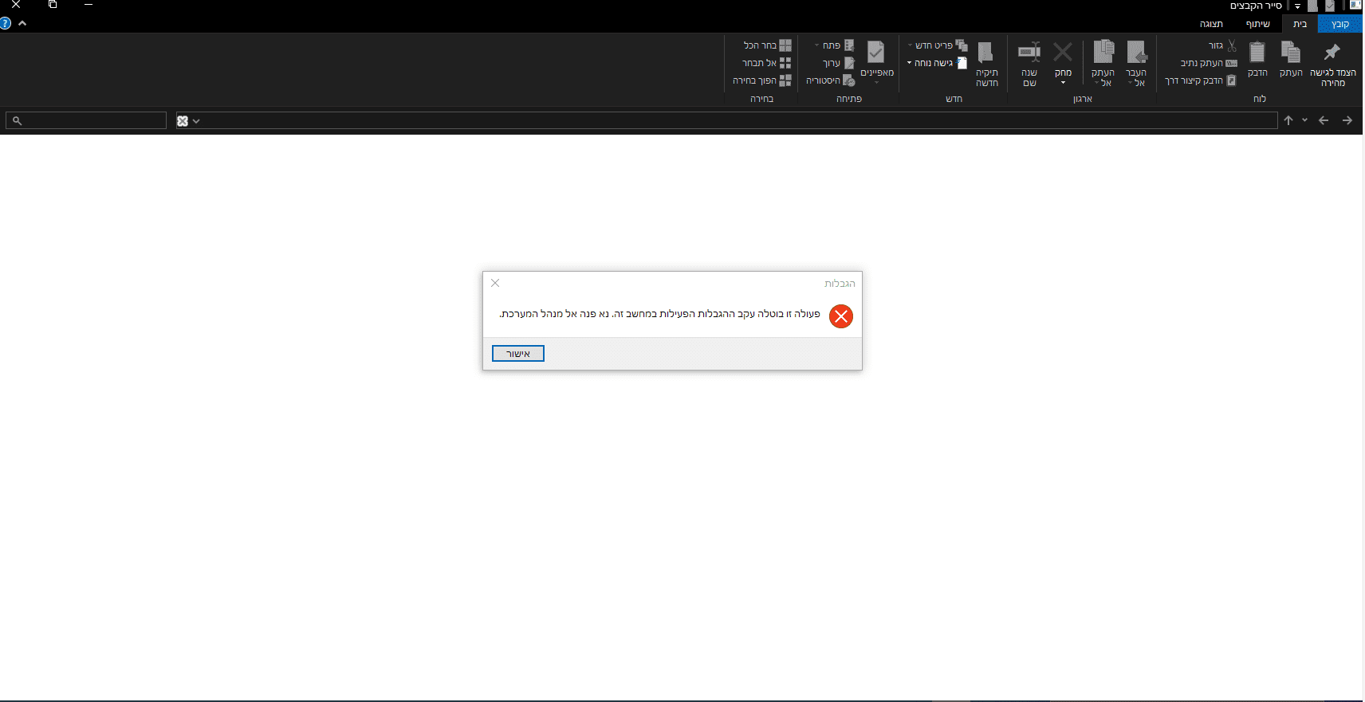The height and width of the screenshot is (702, 1365).
Task: Click Edit (ערוך) in the ribbon
Action: click(x=839, y=63)
